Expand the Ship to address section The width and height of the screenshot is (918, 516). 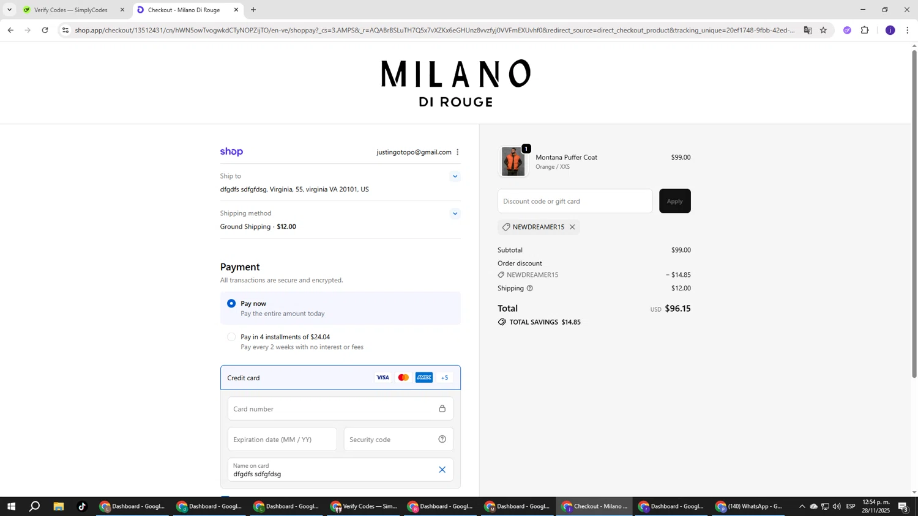point(455,177)
